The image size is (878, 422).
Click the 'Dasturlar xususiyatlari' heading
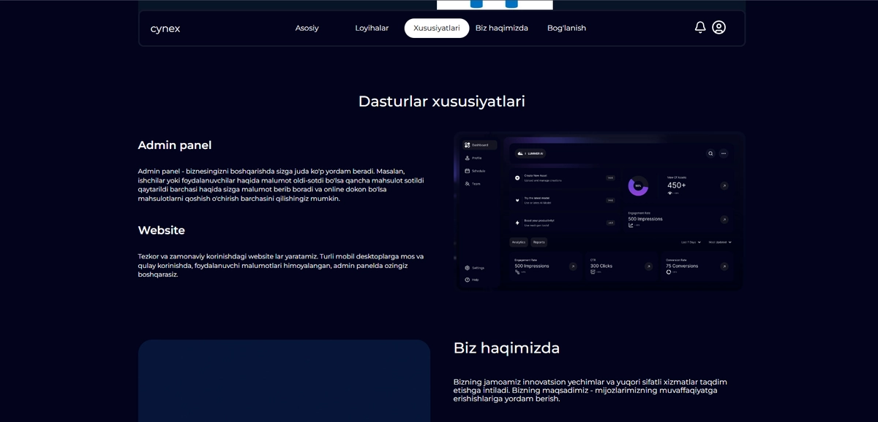coord(442,101)
